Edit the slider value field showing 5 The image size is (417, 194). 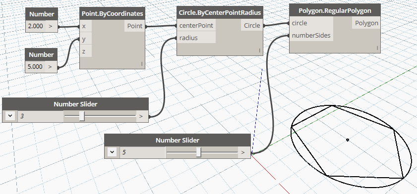(x=143, y=152)
